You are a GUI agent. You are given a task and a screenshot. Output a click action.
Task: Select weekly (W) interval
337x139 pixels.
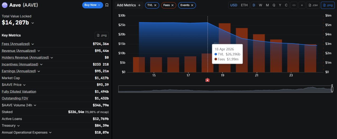260,5
